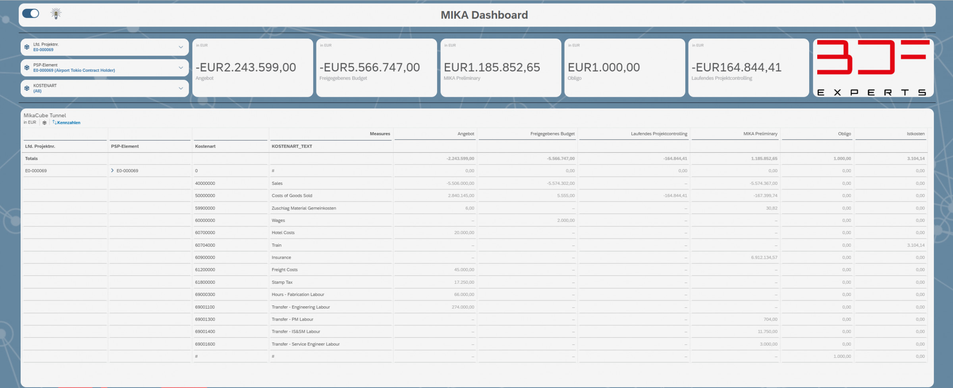Open the KOSTENART filter dropdown arrow
Viewport: 953px width, 388px height.
pyautogui.click(x=181, y=88)
